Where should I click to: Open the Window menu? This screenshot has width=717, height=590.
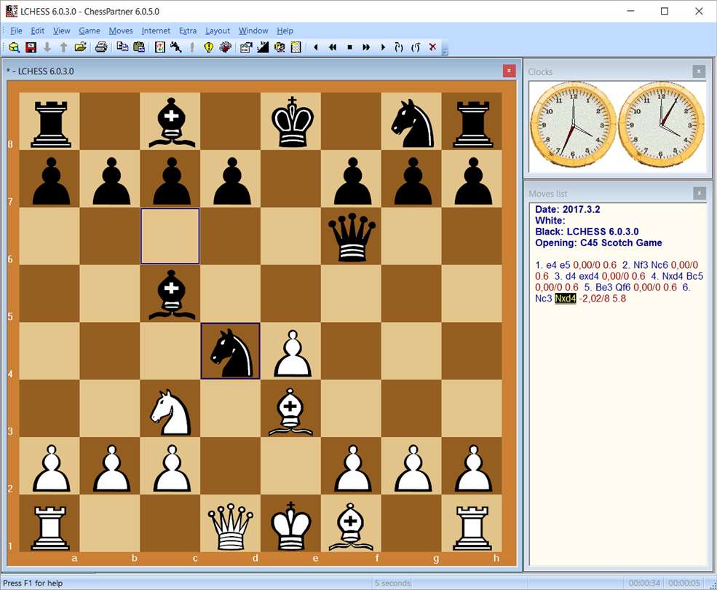[x=253, y=31]
